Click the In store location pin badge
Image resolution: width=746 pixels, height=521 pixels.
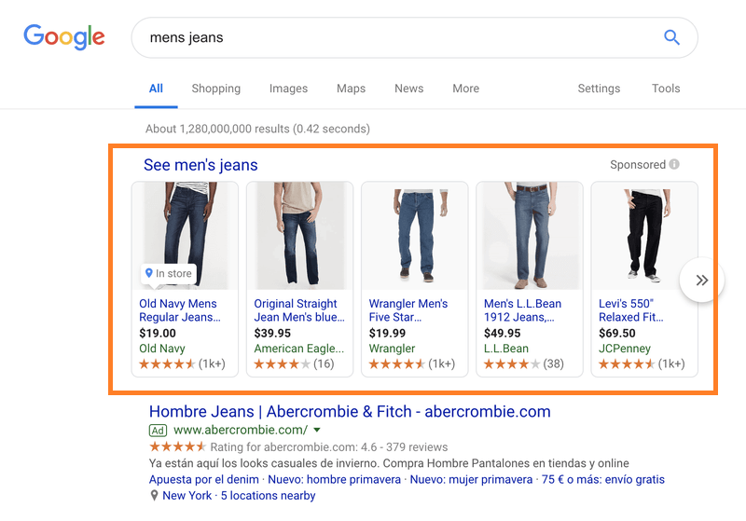[x=169, y=273]
